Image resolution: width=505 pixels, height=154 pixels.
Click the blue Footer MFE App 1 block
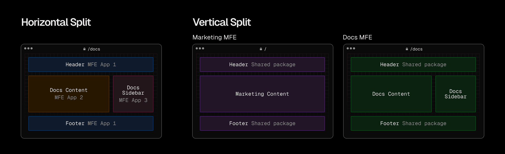(x=91, y=124)
